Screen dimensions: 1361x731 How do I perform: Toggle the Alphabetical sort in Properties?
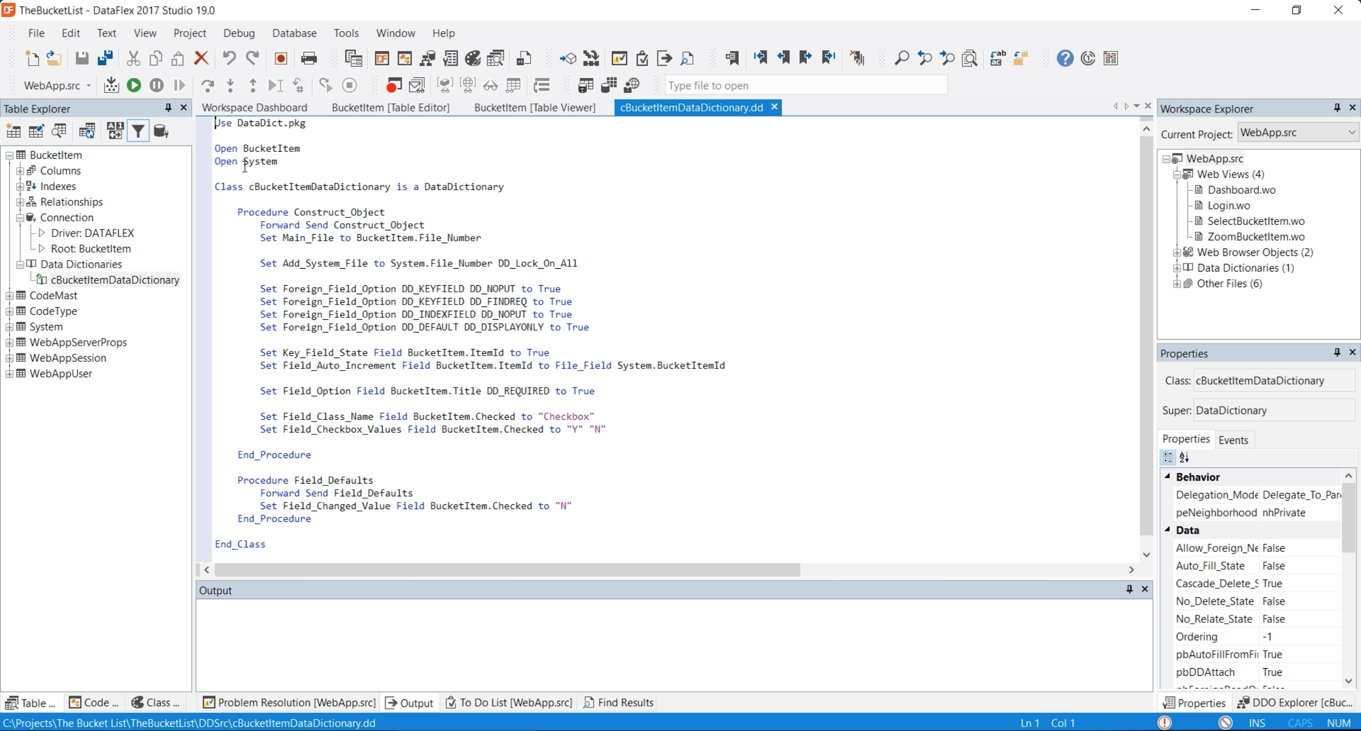(x=1184, y=457)
